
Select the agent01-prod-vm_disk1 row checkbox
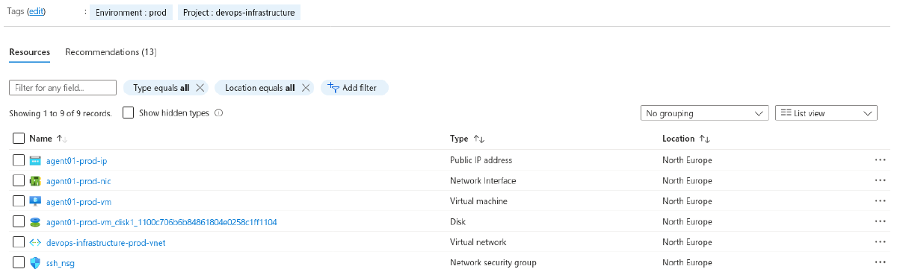coord(19,221)
